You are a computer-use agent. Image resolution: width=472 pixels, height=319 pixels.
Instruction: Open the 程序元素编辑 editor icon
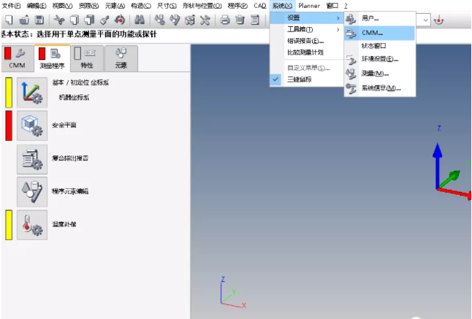coord(32,191)
